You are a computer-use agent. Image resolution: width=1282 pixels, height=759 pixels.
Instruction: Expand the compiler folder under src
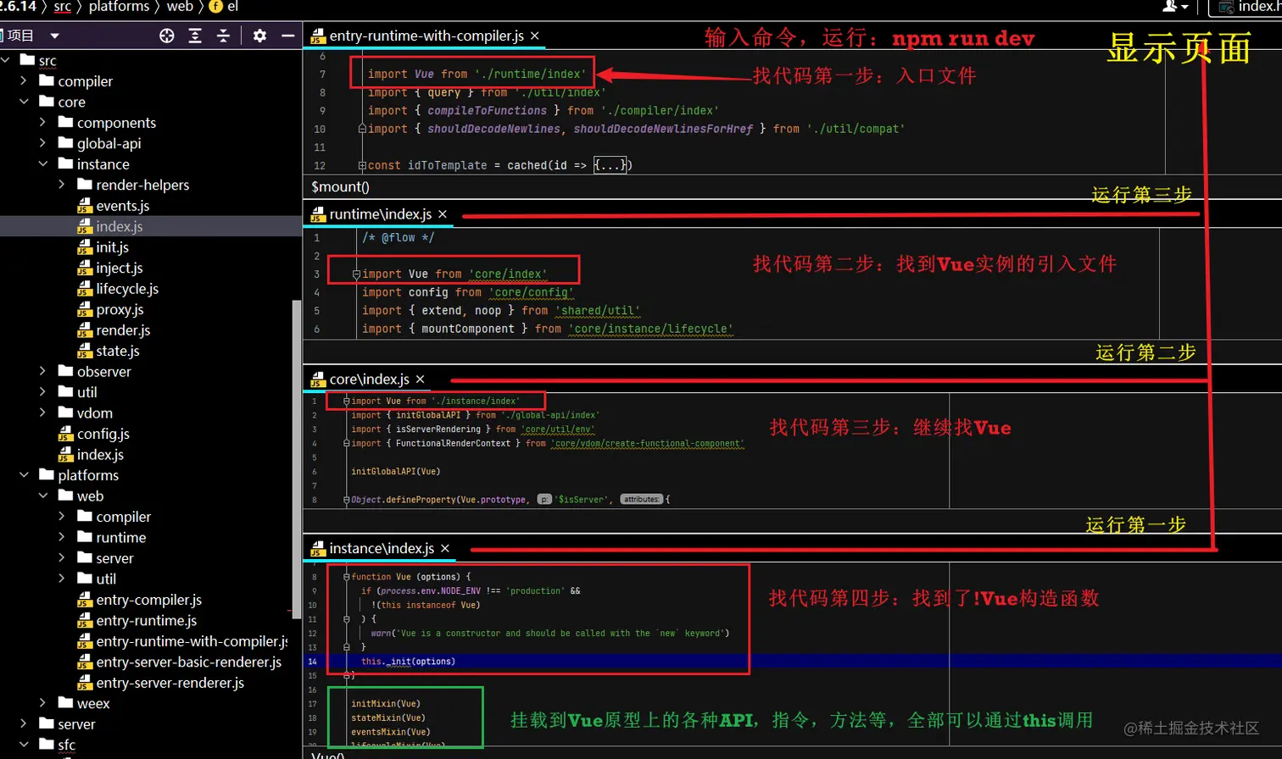click(24, 81)
